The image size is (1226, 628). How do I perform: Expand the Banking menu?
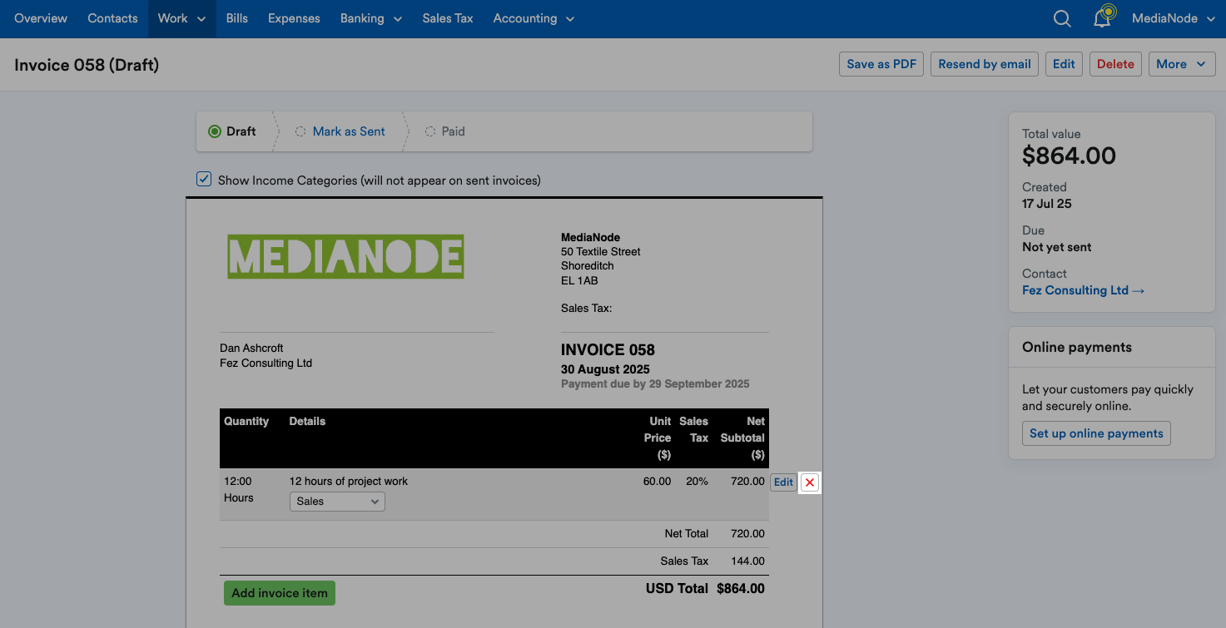[x=371, y=18]
